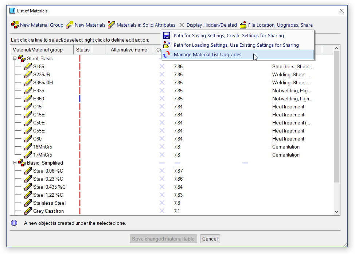Collapse the Steel, Basic group
This screenshot has height=254, width=355.
point(15,58)
